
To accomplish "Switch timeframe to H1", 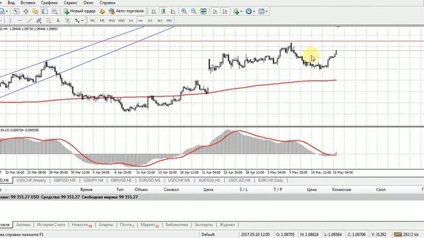I will tap(131, 20).
